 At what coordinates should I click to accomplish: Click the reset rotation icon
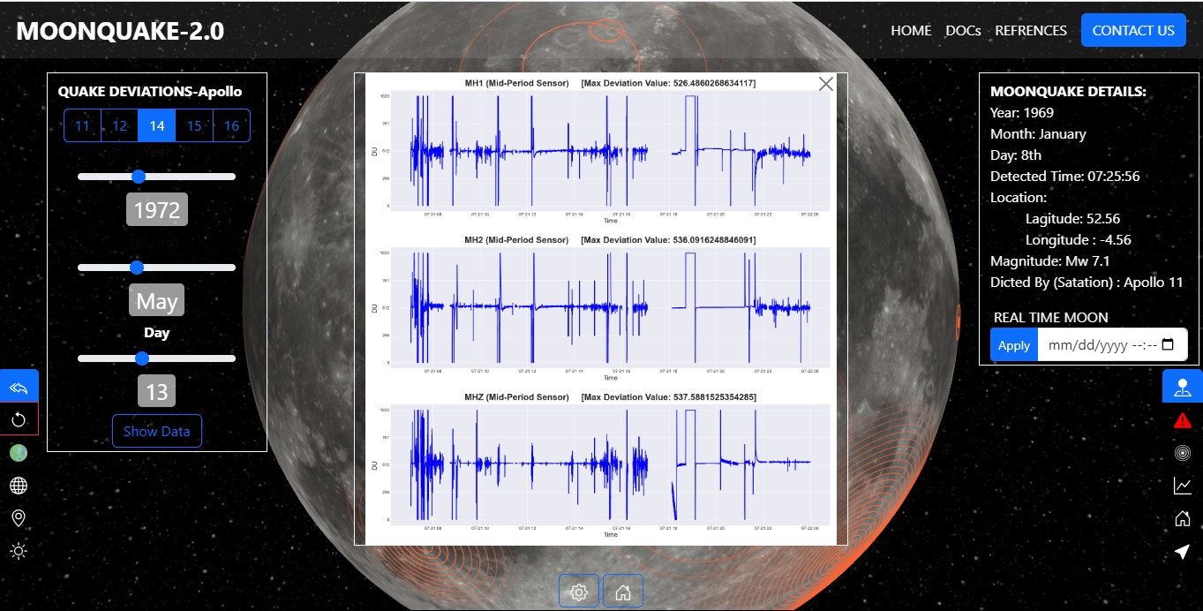tap(19, 420)
